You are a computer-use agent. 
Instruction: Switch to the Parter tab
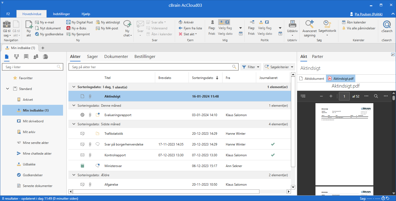click(318, 57)
